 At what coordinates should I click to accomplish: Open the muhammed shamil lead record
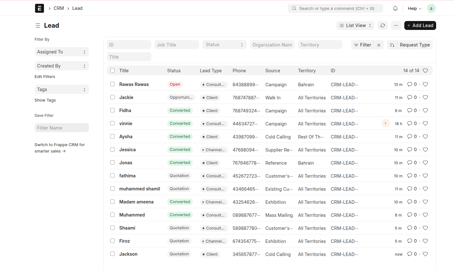[x=140, y=189]
